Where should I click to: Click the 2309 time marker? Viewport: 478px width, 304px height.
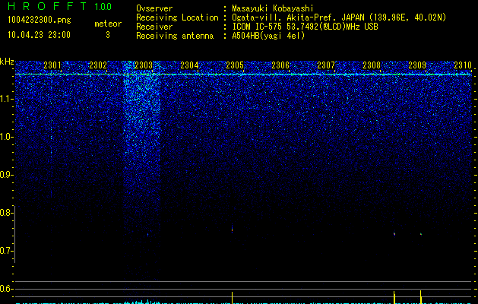pyautogui.click(x=417, y=65)
